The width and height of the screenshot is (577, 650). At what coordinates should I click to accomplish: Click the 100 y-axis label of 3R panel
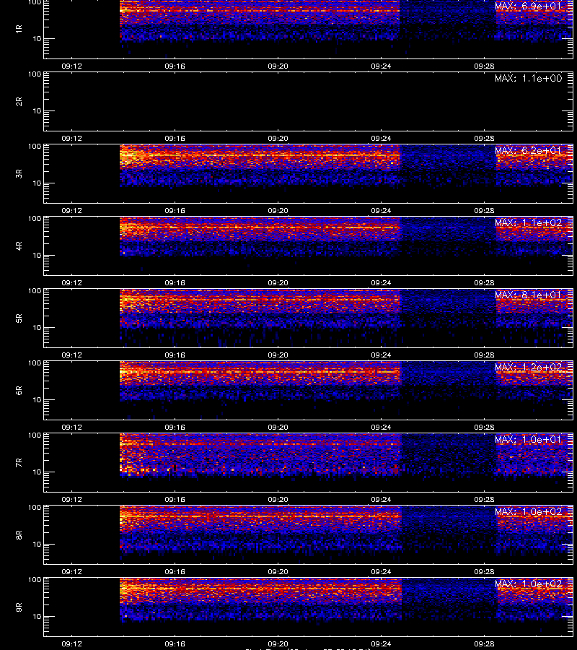tap(35, 147)
